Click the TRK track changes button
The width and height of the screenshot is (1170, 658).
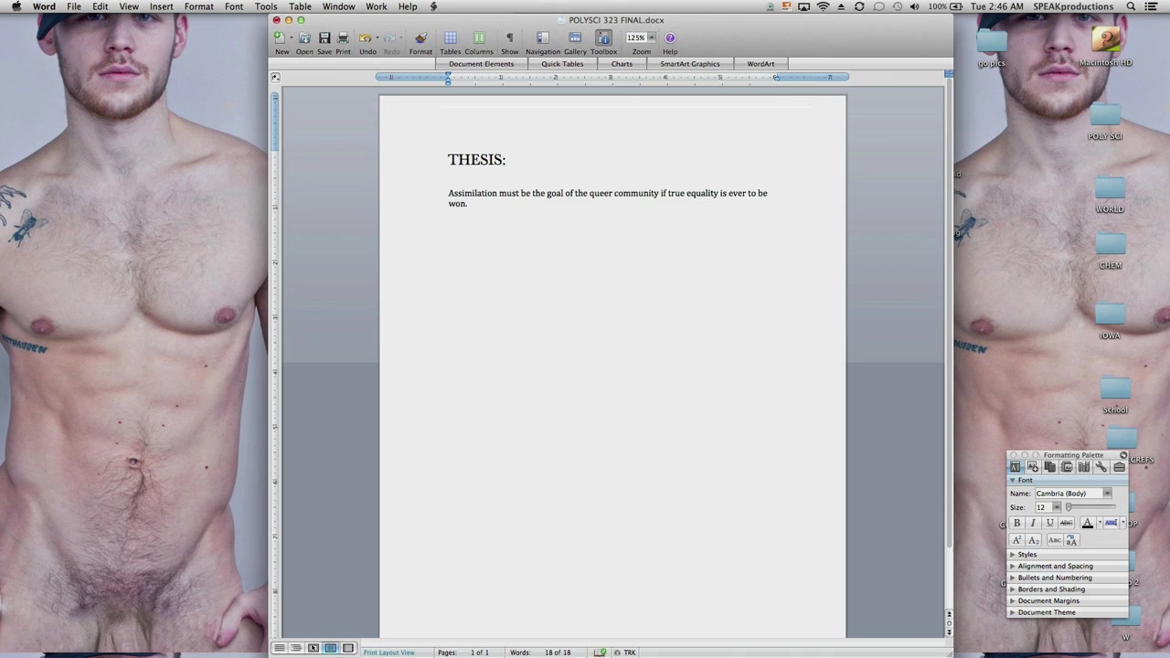[x=629, y=653]
